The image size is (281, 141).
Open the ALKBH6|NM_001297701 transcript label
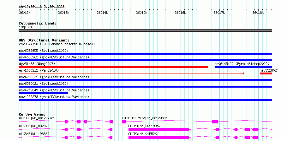pos(37,118)
